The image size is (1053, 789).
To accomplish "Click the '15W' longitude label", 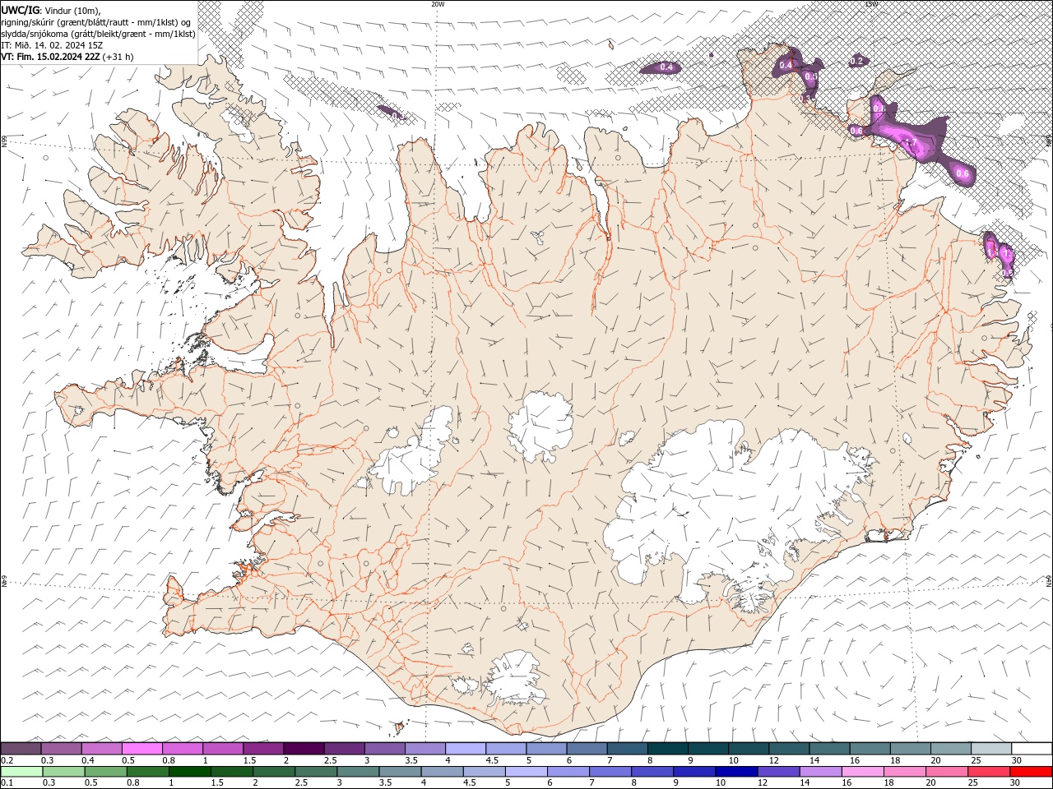I will tap(871, 4).
